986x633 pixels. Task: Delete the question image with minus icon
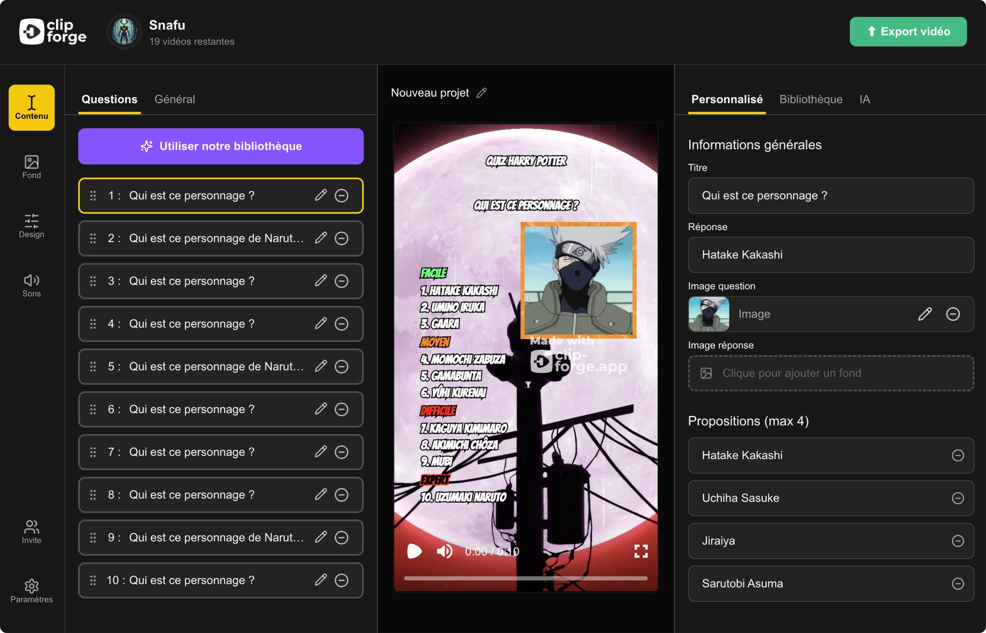[952, 314]
